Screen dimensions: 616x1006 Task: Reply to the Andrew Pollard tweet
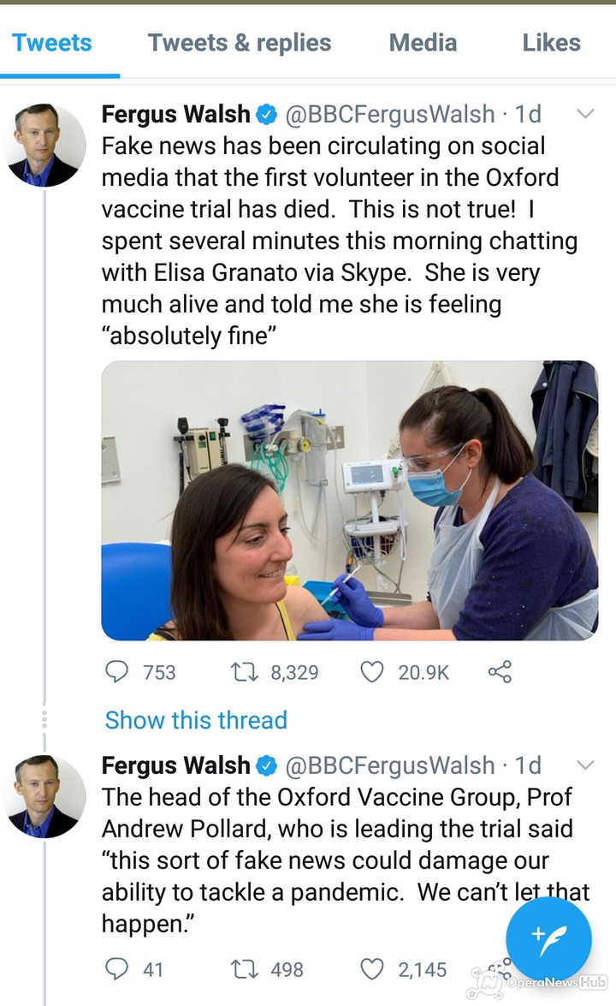pos(116,969)
